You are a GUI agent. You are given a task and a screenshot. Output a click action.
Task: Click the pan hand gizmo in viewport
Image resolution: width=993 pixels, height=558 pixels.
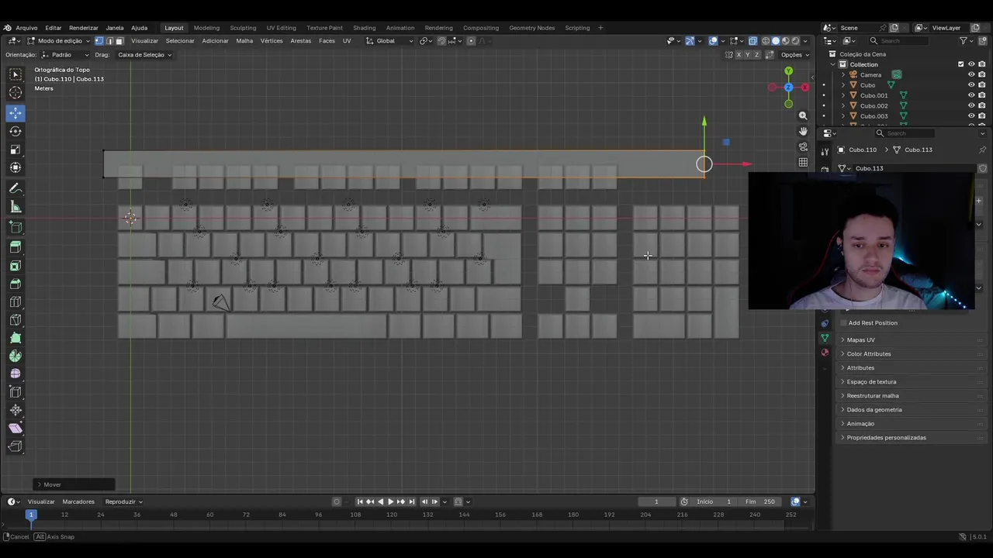point(803,131)
